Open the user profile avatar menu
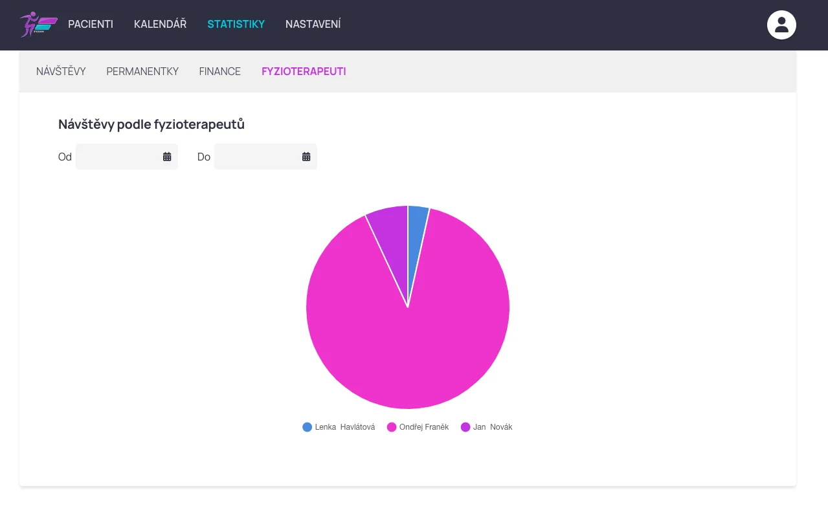Screen dimensions: 828x508 tap(781, 25)
